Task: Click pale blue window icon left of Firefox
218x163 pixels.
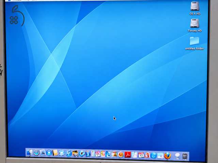Action: click(160, 156)
